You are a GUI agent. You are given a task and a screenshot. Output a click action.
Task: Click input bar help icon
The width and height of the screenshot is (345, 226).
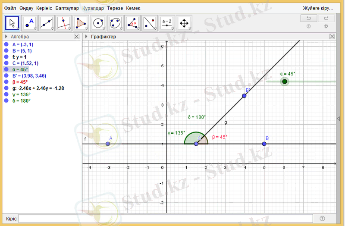click(322, 219)
